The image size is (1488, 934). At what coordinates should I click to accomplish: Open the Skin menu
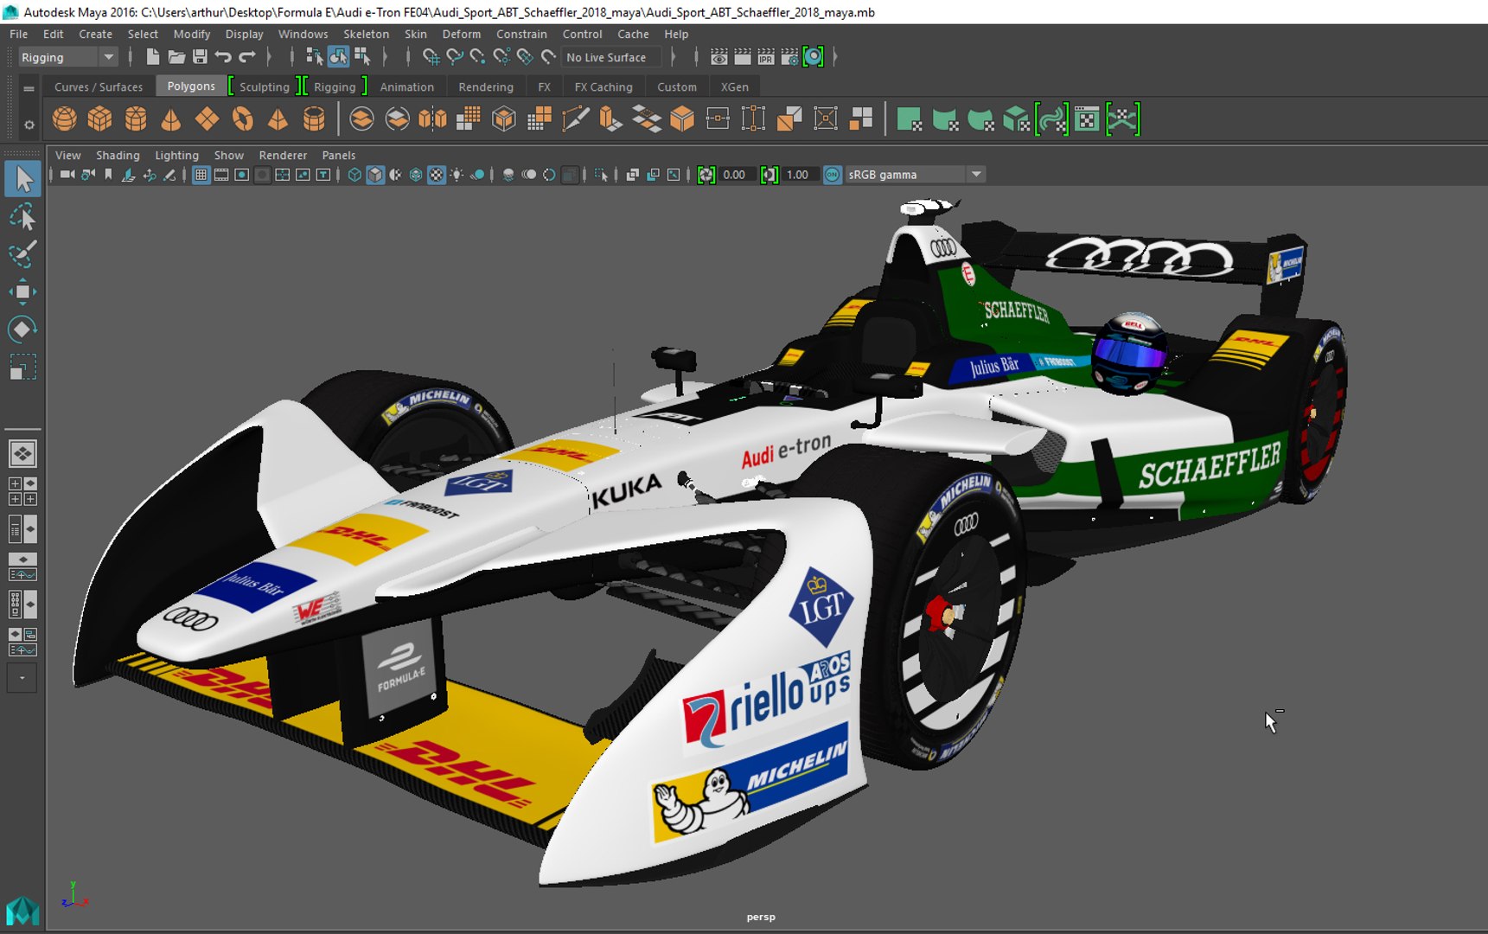pos(416,34)
